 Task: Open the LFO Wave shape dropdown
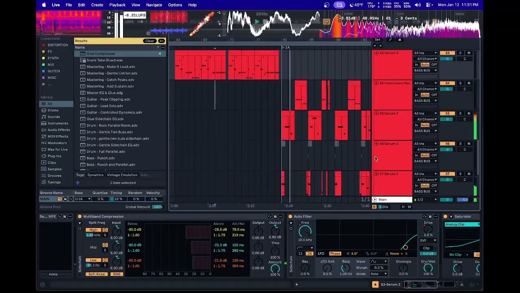[378, 262]
